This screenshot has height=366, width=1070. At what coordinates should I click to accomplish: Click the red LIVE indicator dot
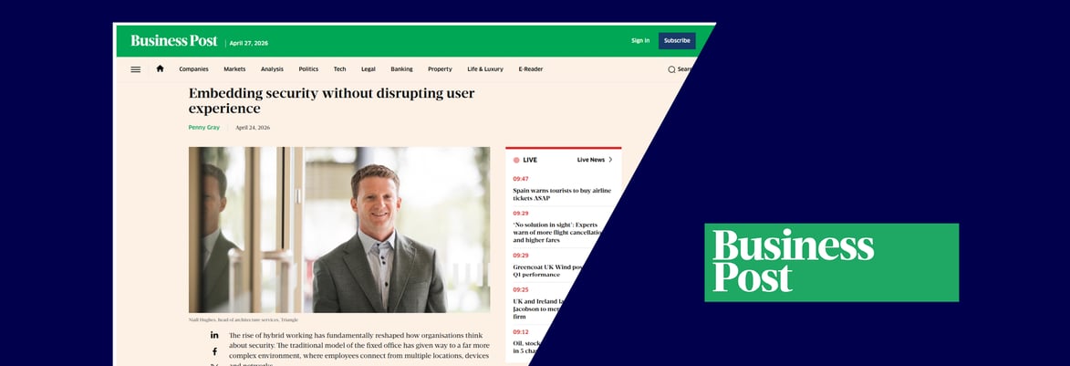click(x=516, y=160)
